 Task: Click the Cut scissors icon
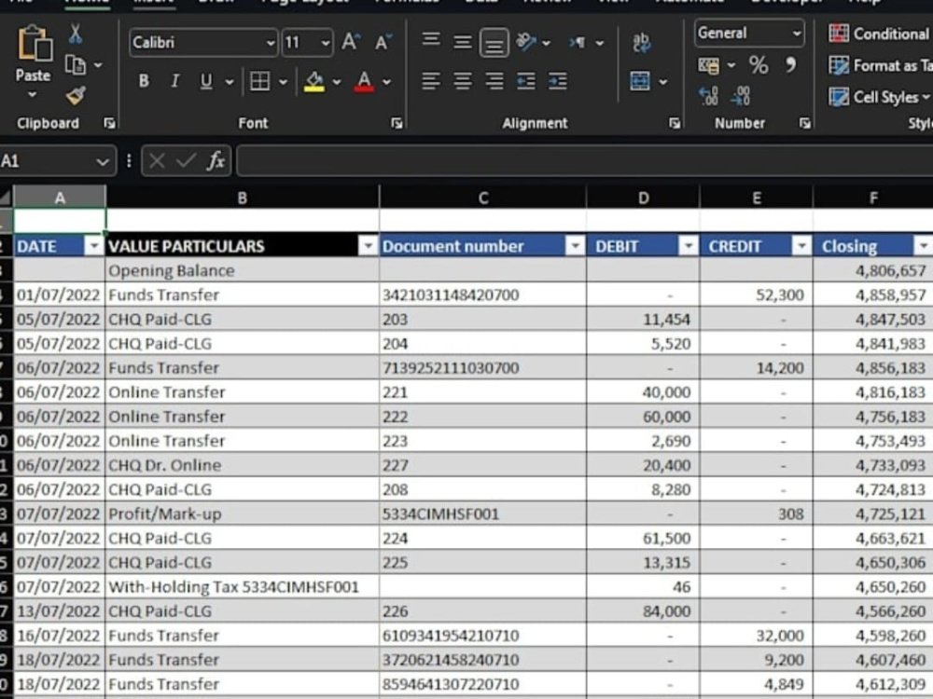tap(75, 34)
